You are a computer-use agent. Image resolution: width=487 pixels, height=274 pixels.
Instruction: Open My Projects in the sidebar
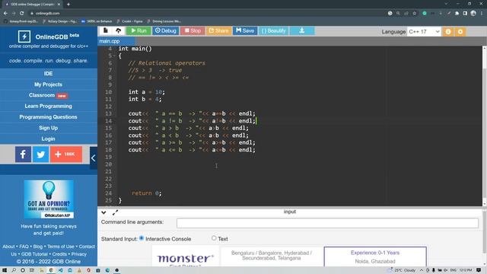pyautogui.click(x=48, y=84)
